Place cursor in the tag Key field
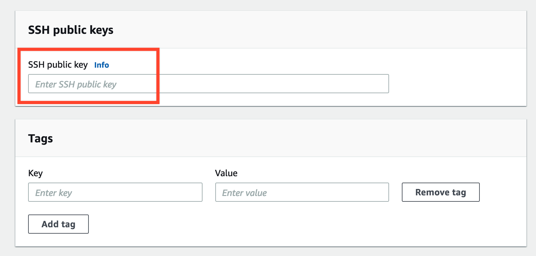Viewport: 536px width, 256px height. click(x=115, y=192)
